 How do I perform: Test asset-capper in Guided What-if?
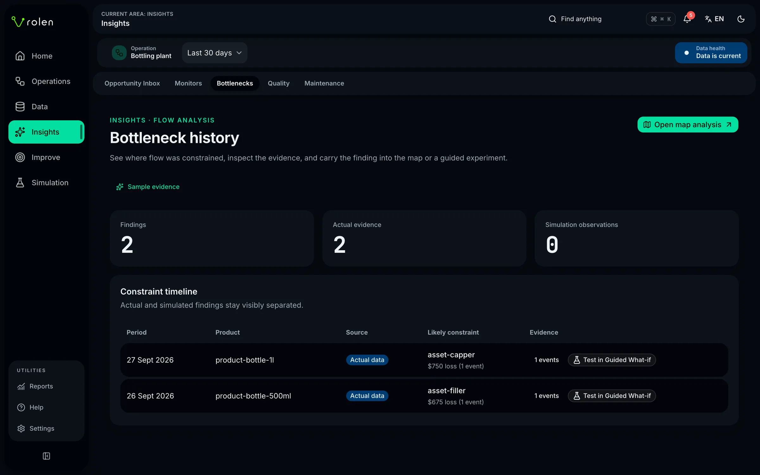click(612, 360)
